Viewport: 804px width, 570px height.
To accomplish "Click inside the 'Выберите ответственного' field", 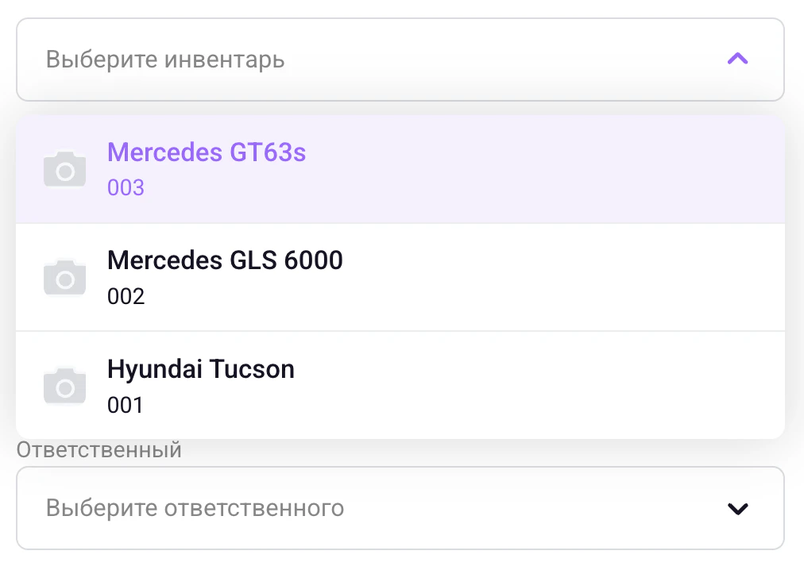I will pyautogui.click(x=318, y=508).
